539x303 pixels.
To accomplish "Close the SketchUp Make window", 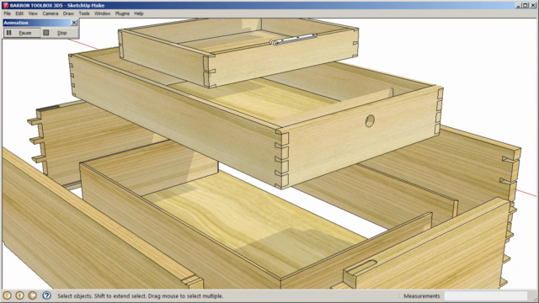I will [x=532, y=5].
